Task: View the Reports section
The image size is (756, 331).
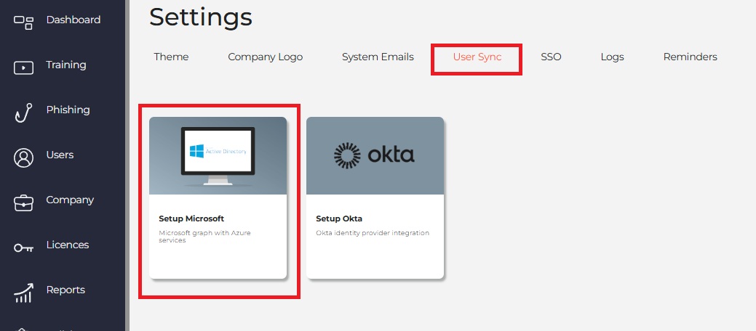Action: [65, 290]
